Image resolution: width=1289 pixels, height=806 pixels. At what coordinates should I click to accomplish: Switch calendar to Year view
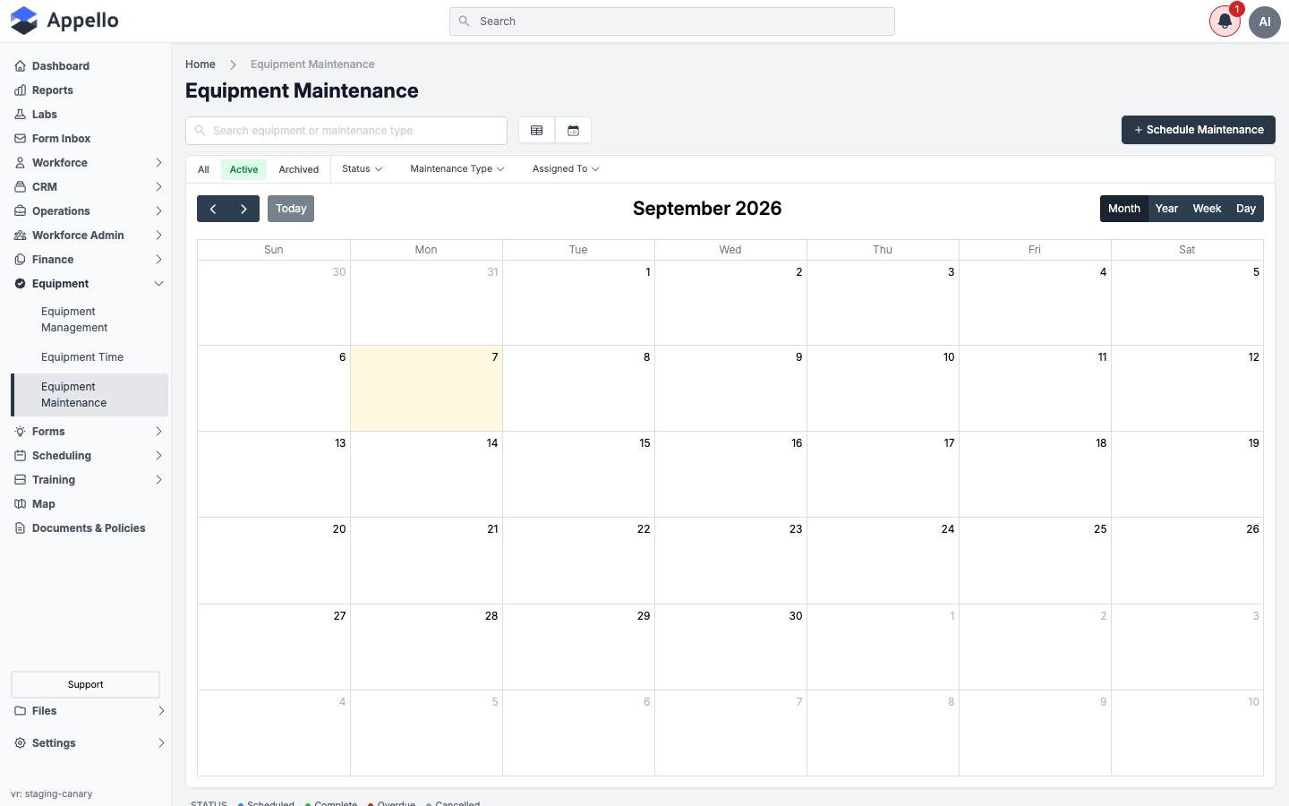tap(1166, 209)
